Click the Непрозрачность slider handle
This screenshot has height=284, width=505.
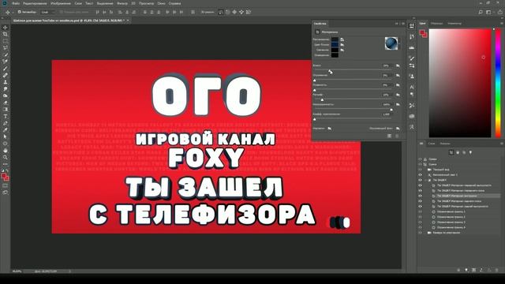tap(391, 109)
